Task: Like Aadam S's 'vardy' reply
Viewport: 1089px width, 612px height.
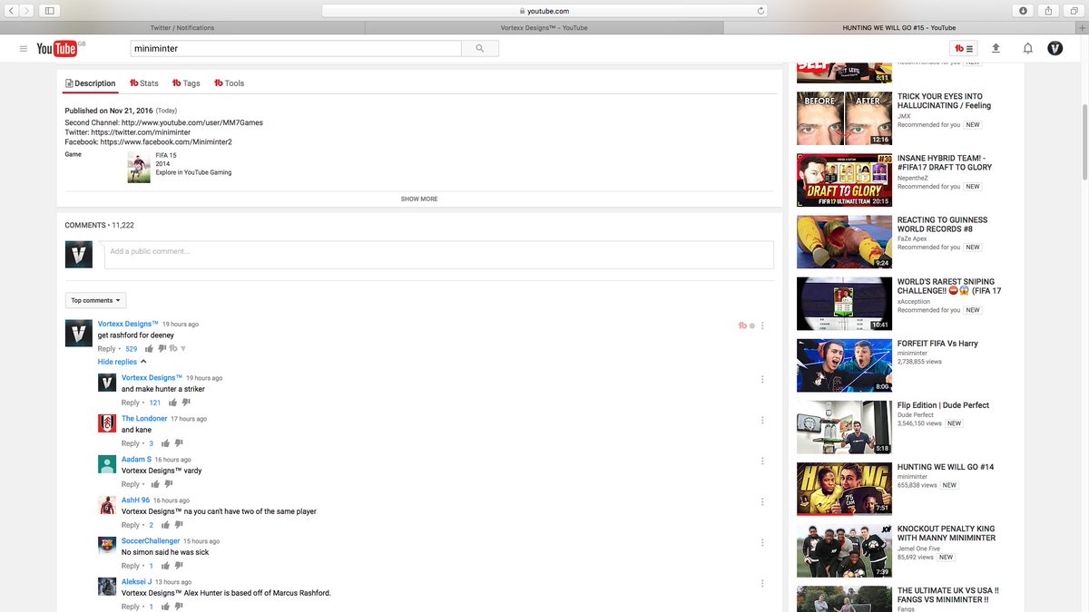Action: 157,483
